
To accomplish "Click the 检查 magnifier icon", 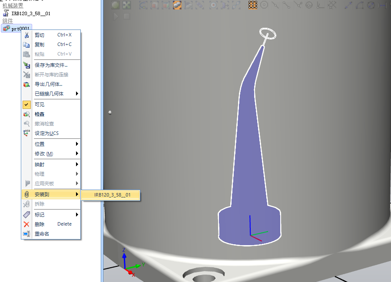I will click(x=27, y=115).
